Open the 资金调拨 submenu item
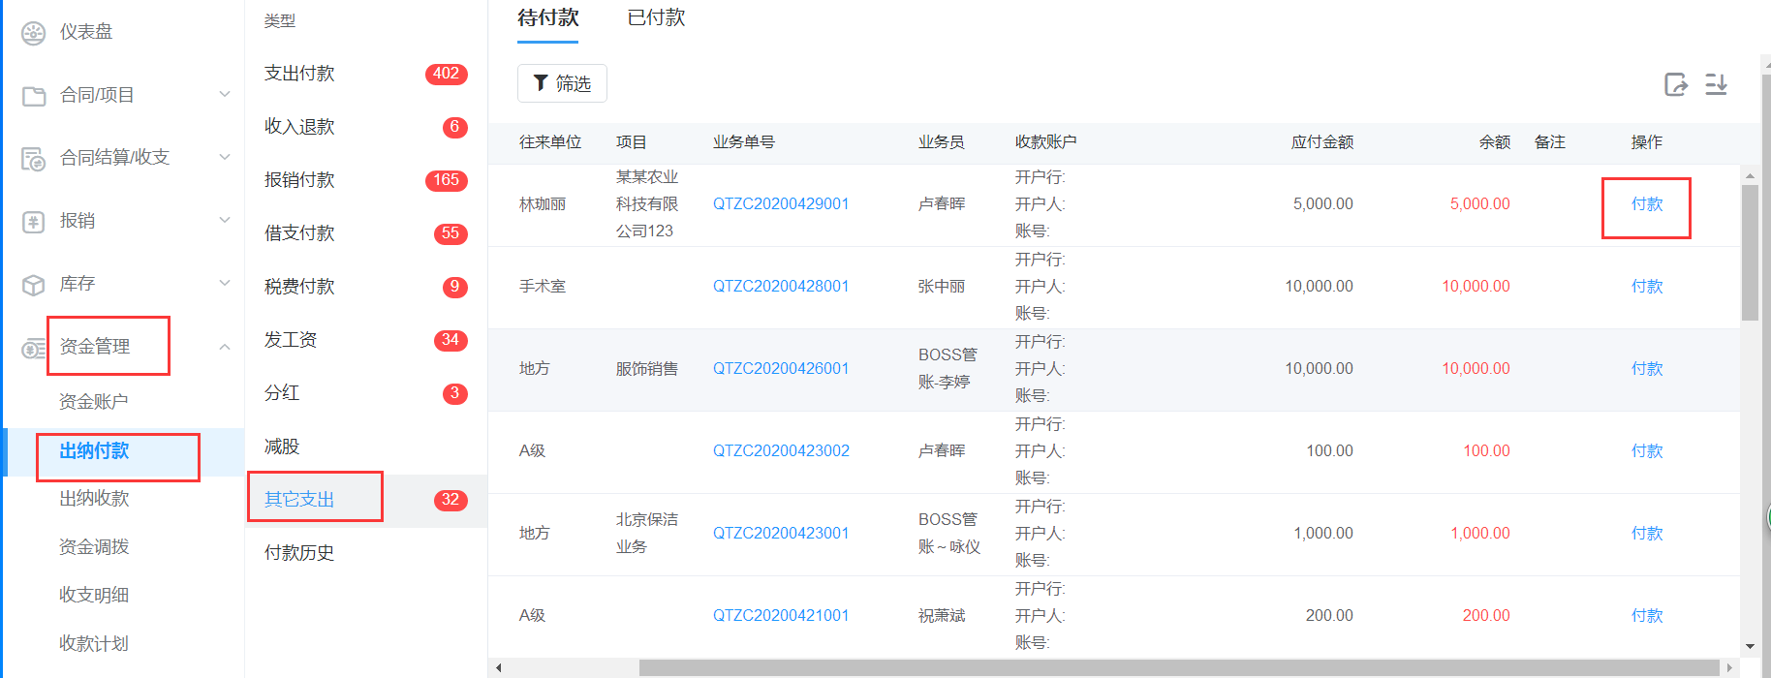 pyautogui.click(x=94, y=547)
